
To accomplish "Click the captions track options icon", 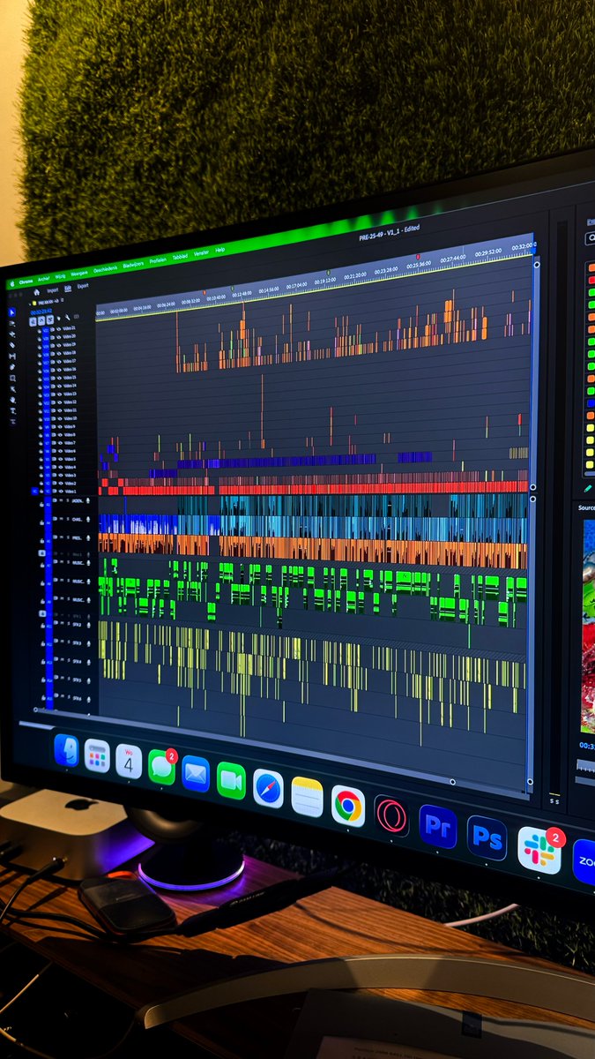I will click(77, 317).
